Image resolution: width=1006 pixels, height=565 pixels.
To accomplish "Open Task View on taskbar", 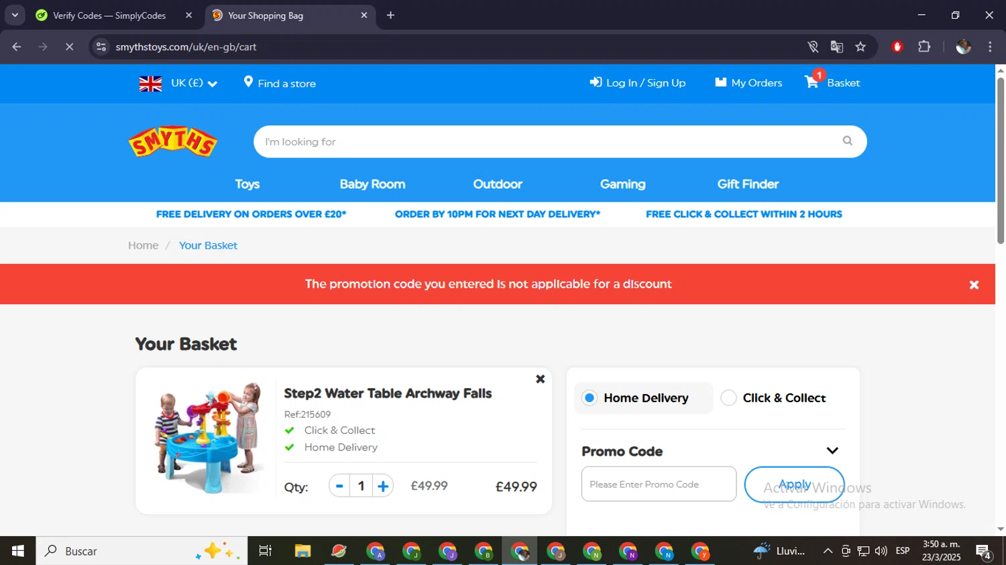I will pyautogui.click(x=266, y=551).
